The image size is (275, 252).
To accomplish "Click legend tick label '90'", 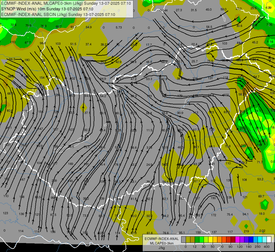I will [x=231, y=247].
